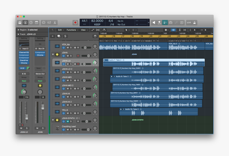The width and height of the screenshot is (229, 156).
Task: Collapse the JOHN SYNTH track stack triangle
Action: [53, 120]
